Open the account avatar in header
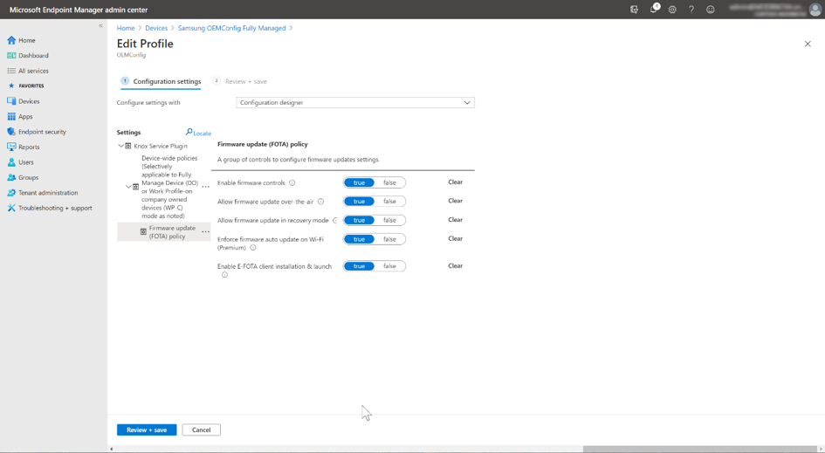 pos(815,10)
